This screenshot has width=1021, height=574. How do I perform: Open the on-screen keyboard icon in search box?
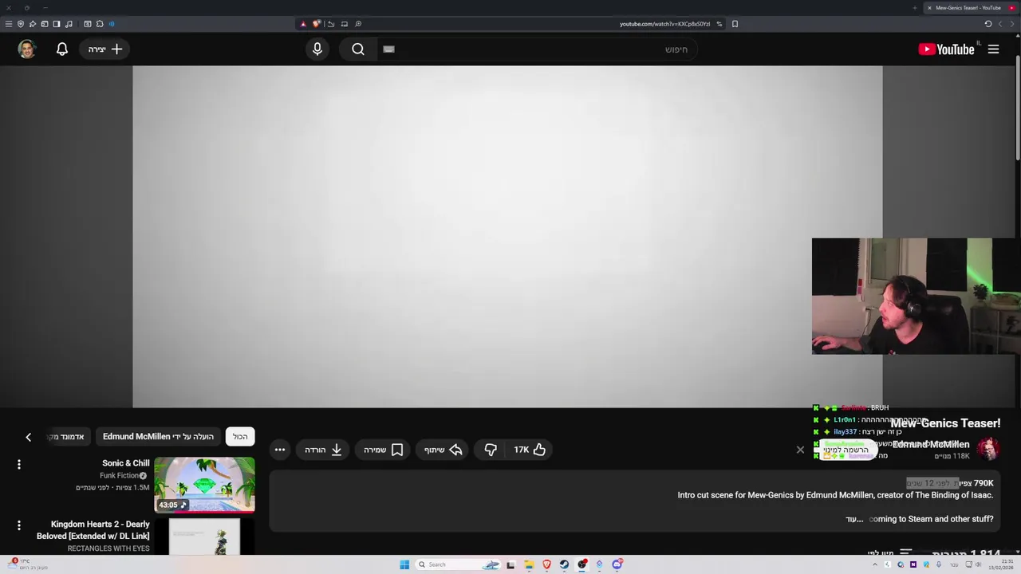(x=388, y=49)
